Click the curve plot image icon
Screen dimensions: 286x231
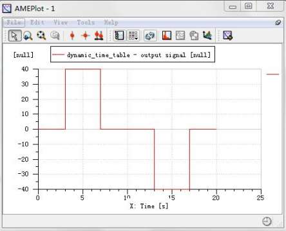[180, 35]
